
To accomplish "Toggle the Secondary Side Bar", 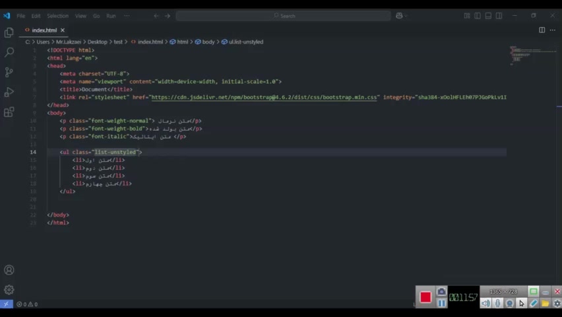I will click(499, 16).
